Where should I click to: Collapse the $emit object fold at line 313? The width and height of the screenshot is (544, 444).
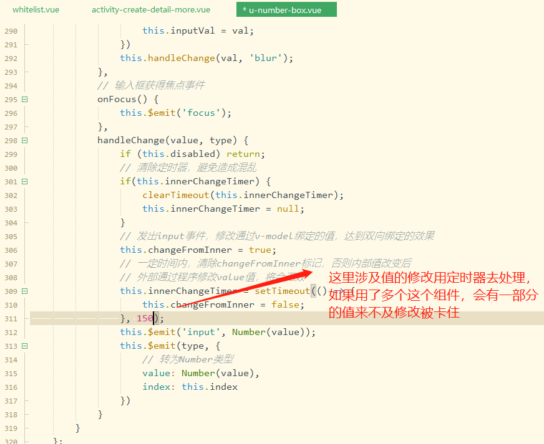[x=24, y=346]
